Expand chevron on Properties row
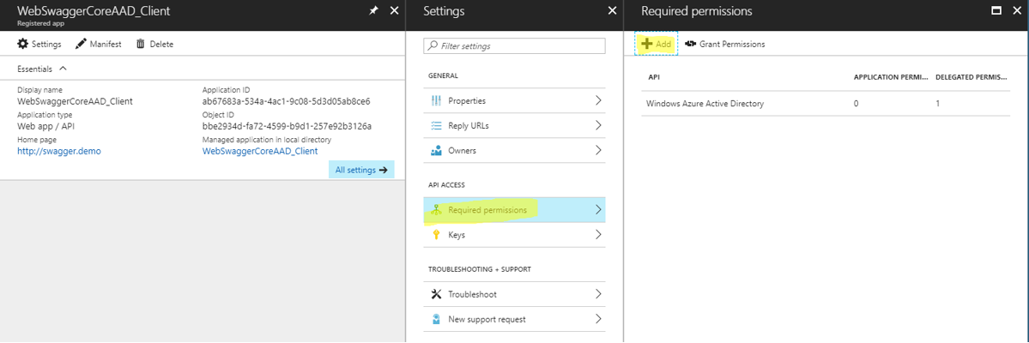The height and width of the screenshot is (343, 1029). click(598, 101)
